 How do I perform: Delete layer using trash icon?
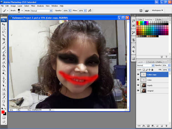click(x=166, y=126)
